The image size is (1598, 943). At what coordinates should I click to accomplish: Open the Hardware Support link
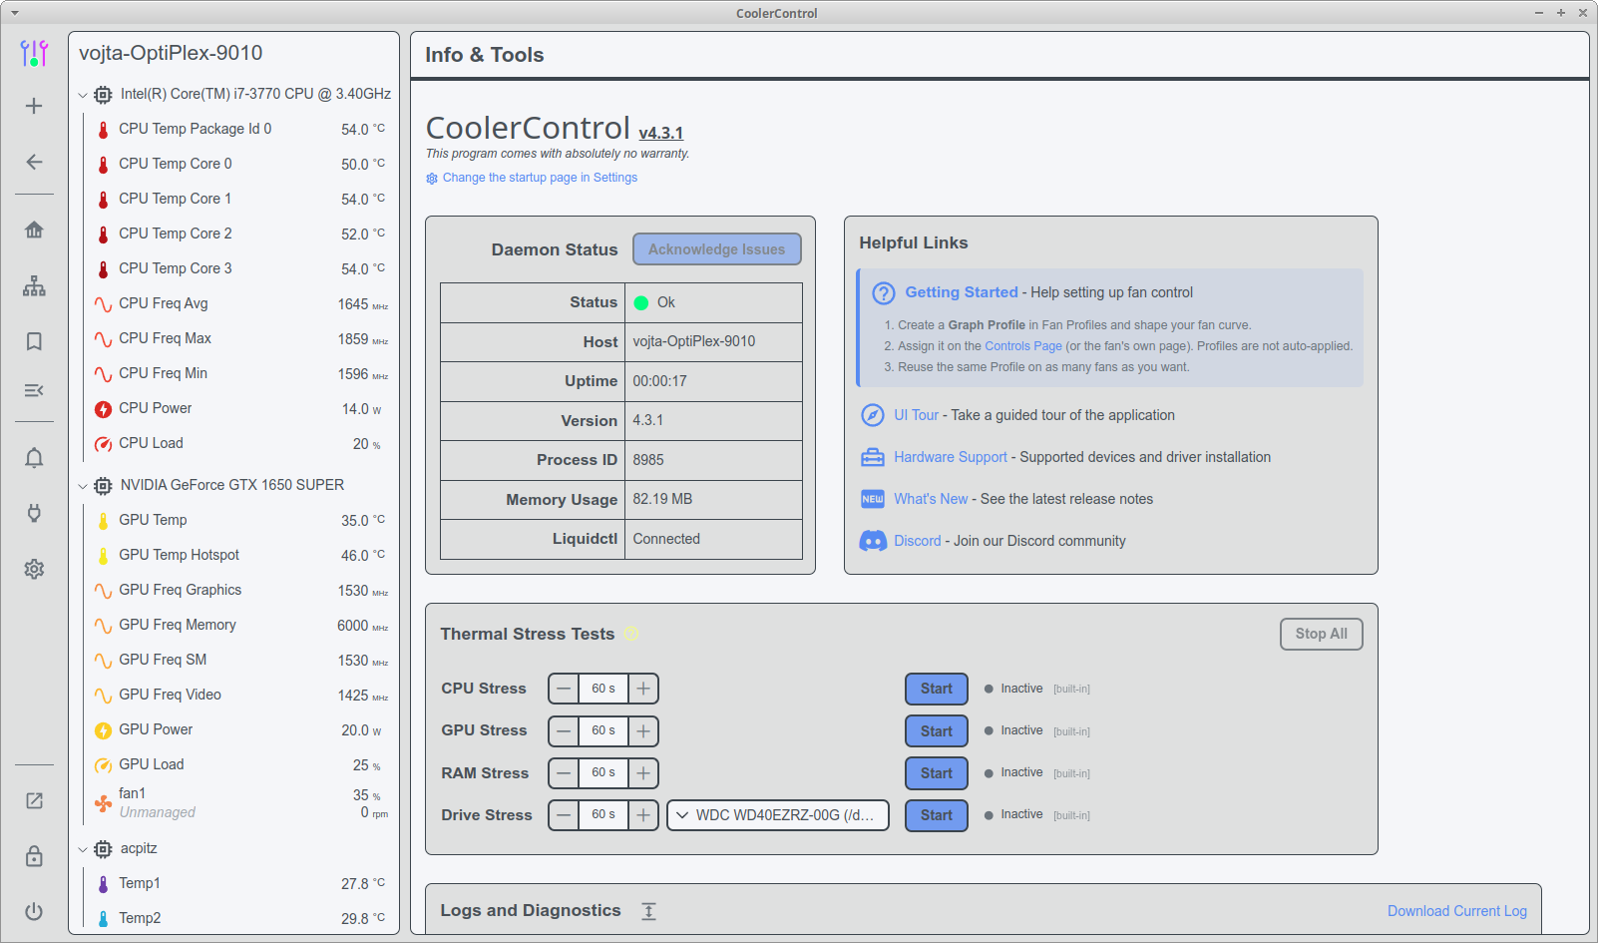(951, 457)
